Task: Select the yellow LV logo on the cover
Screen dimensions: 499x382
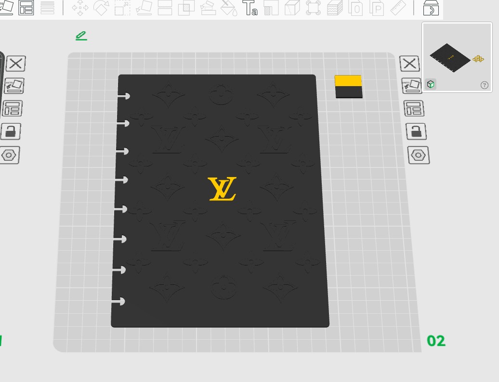Action: (222, 189)
